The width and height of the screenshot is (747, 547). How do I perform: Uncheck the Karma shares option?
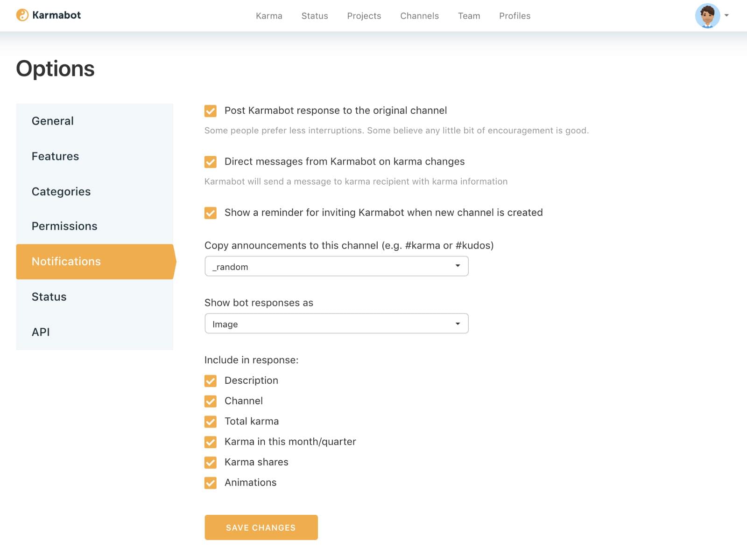211,463
